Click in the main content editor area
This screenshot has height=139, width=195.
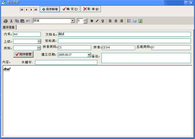coord(97,101)
